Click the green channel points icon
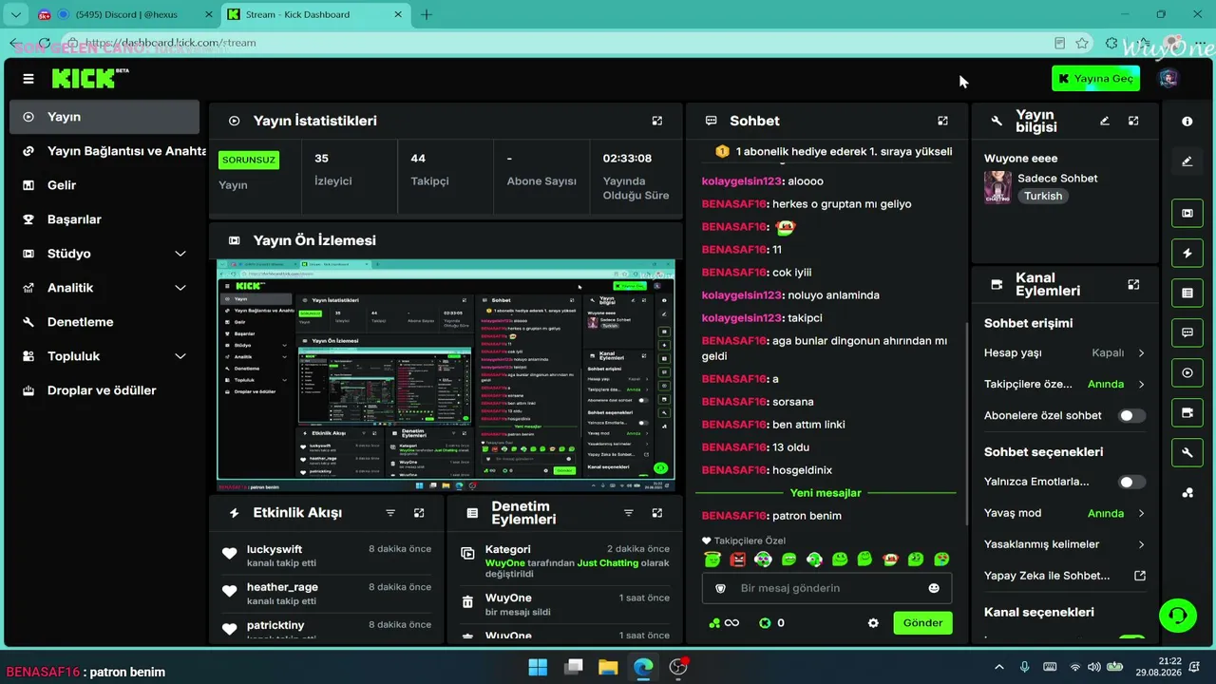 [714, 623]
